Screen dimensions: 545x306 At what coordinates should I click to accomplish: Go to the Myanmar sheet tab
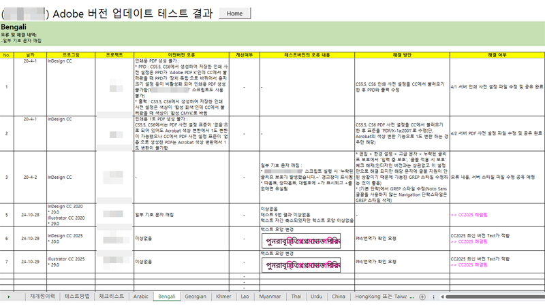(270, 297)
